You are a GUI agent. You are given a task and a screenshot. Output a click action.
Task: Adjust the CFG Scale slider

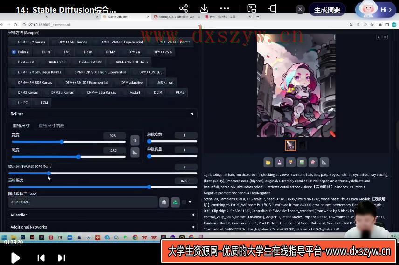point(103,173)
